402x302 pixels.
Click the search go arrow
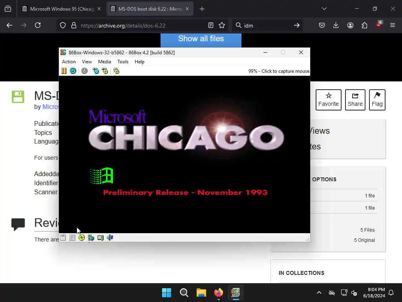tap(297, 26)
